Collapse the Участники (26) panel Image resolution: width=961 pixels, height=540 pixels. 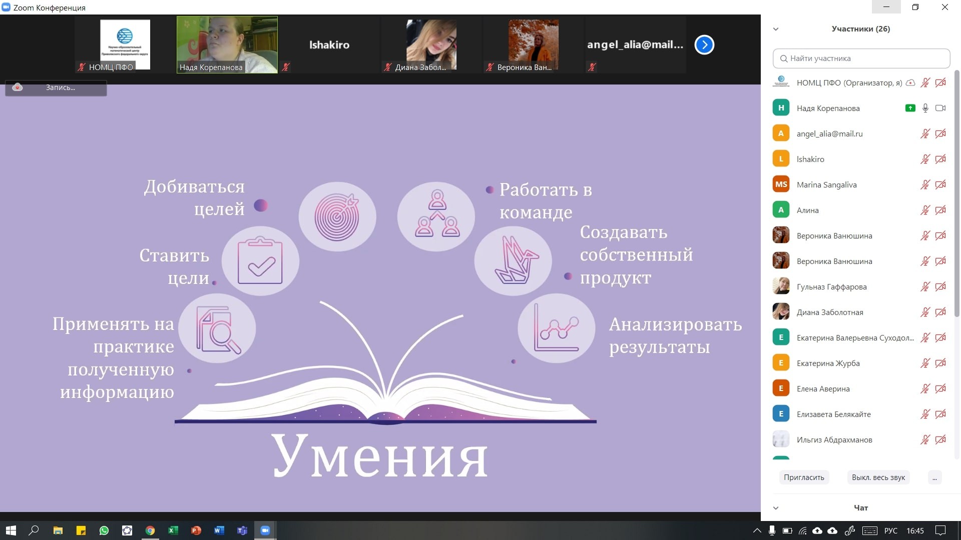pos(775,28)
